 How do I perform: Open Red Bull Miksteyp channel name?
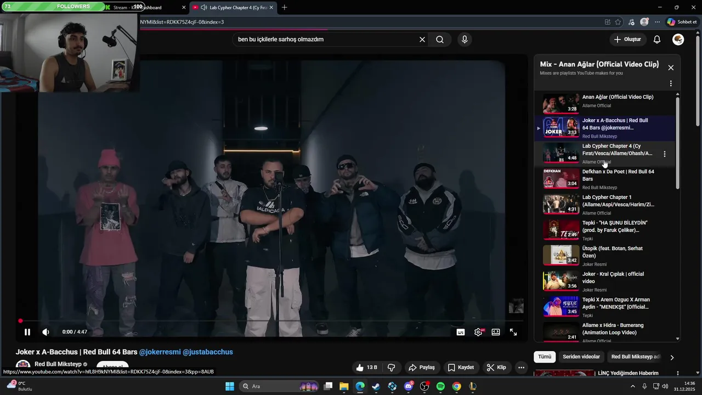point(58,364)
